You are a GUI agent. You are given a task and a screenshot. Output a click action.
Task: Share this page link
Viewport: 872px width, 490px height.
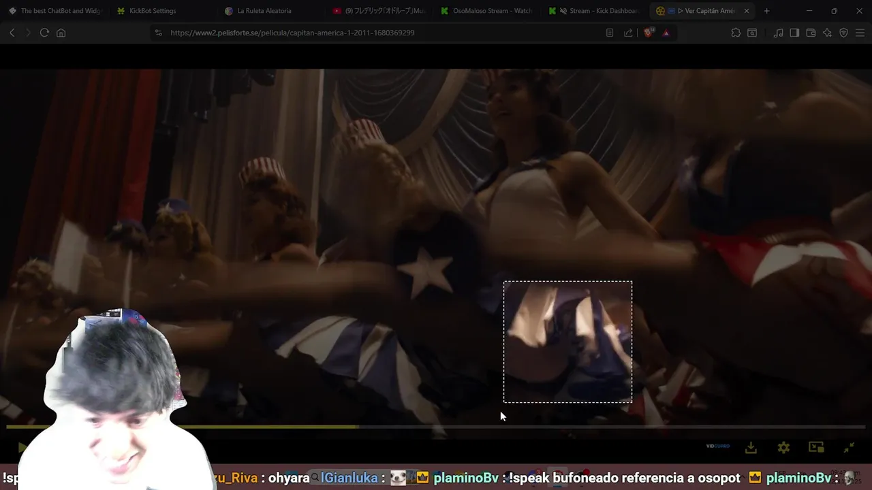(628, 33)
